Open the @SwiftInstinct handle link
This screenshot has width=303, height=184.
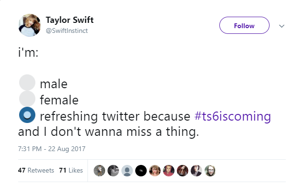pos(66,31)
